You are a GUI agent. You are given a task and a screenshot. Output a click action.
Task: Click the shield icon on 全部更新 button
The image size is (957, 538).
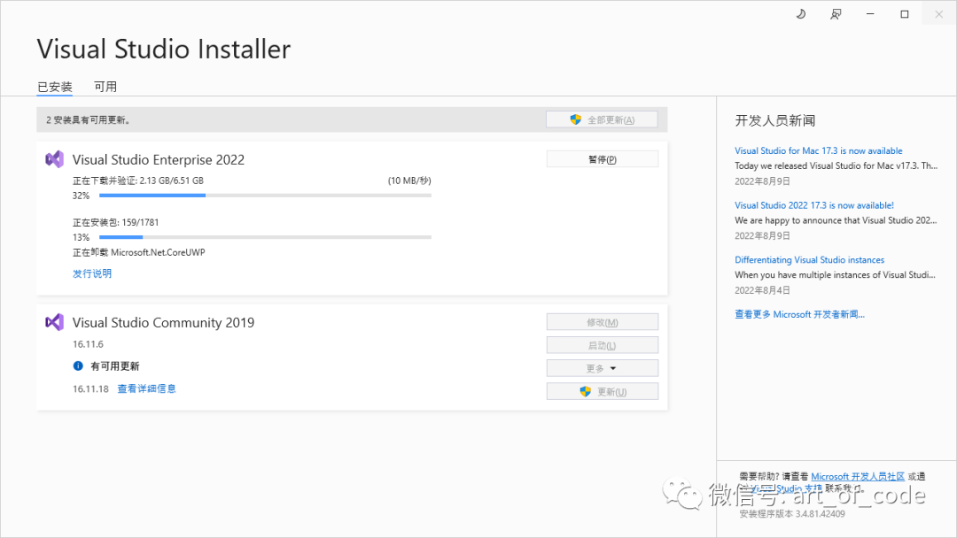click(x=575, y=119)
